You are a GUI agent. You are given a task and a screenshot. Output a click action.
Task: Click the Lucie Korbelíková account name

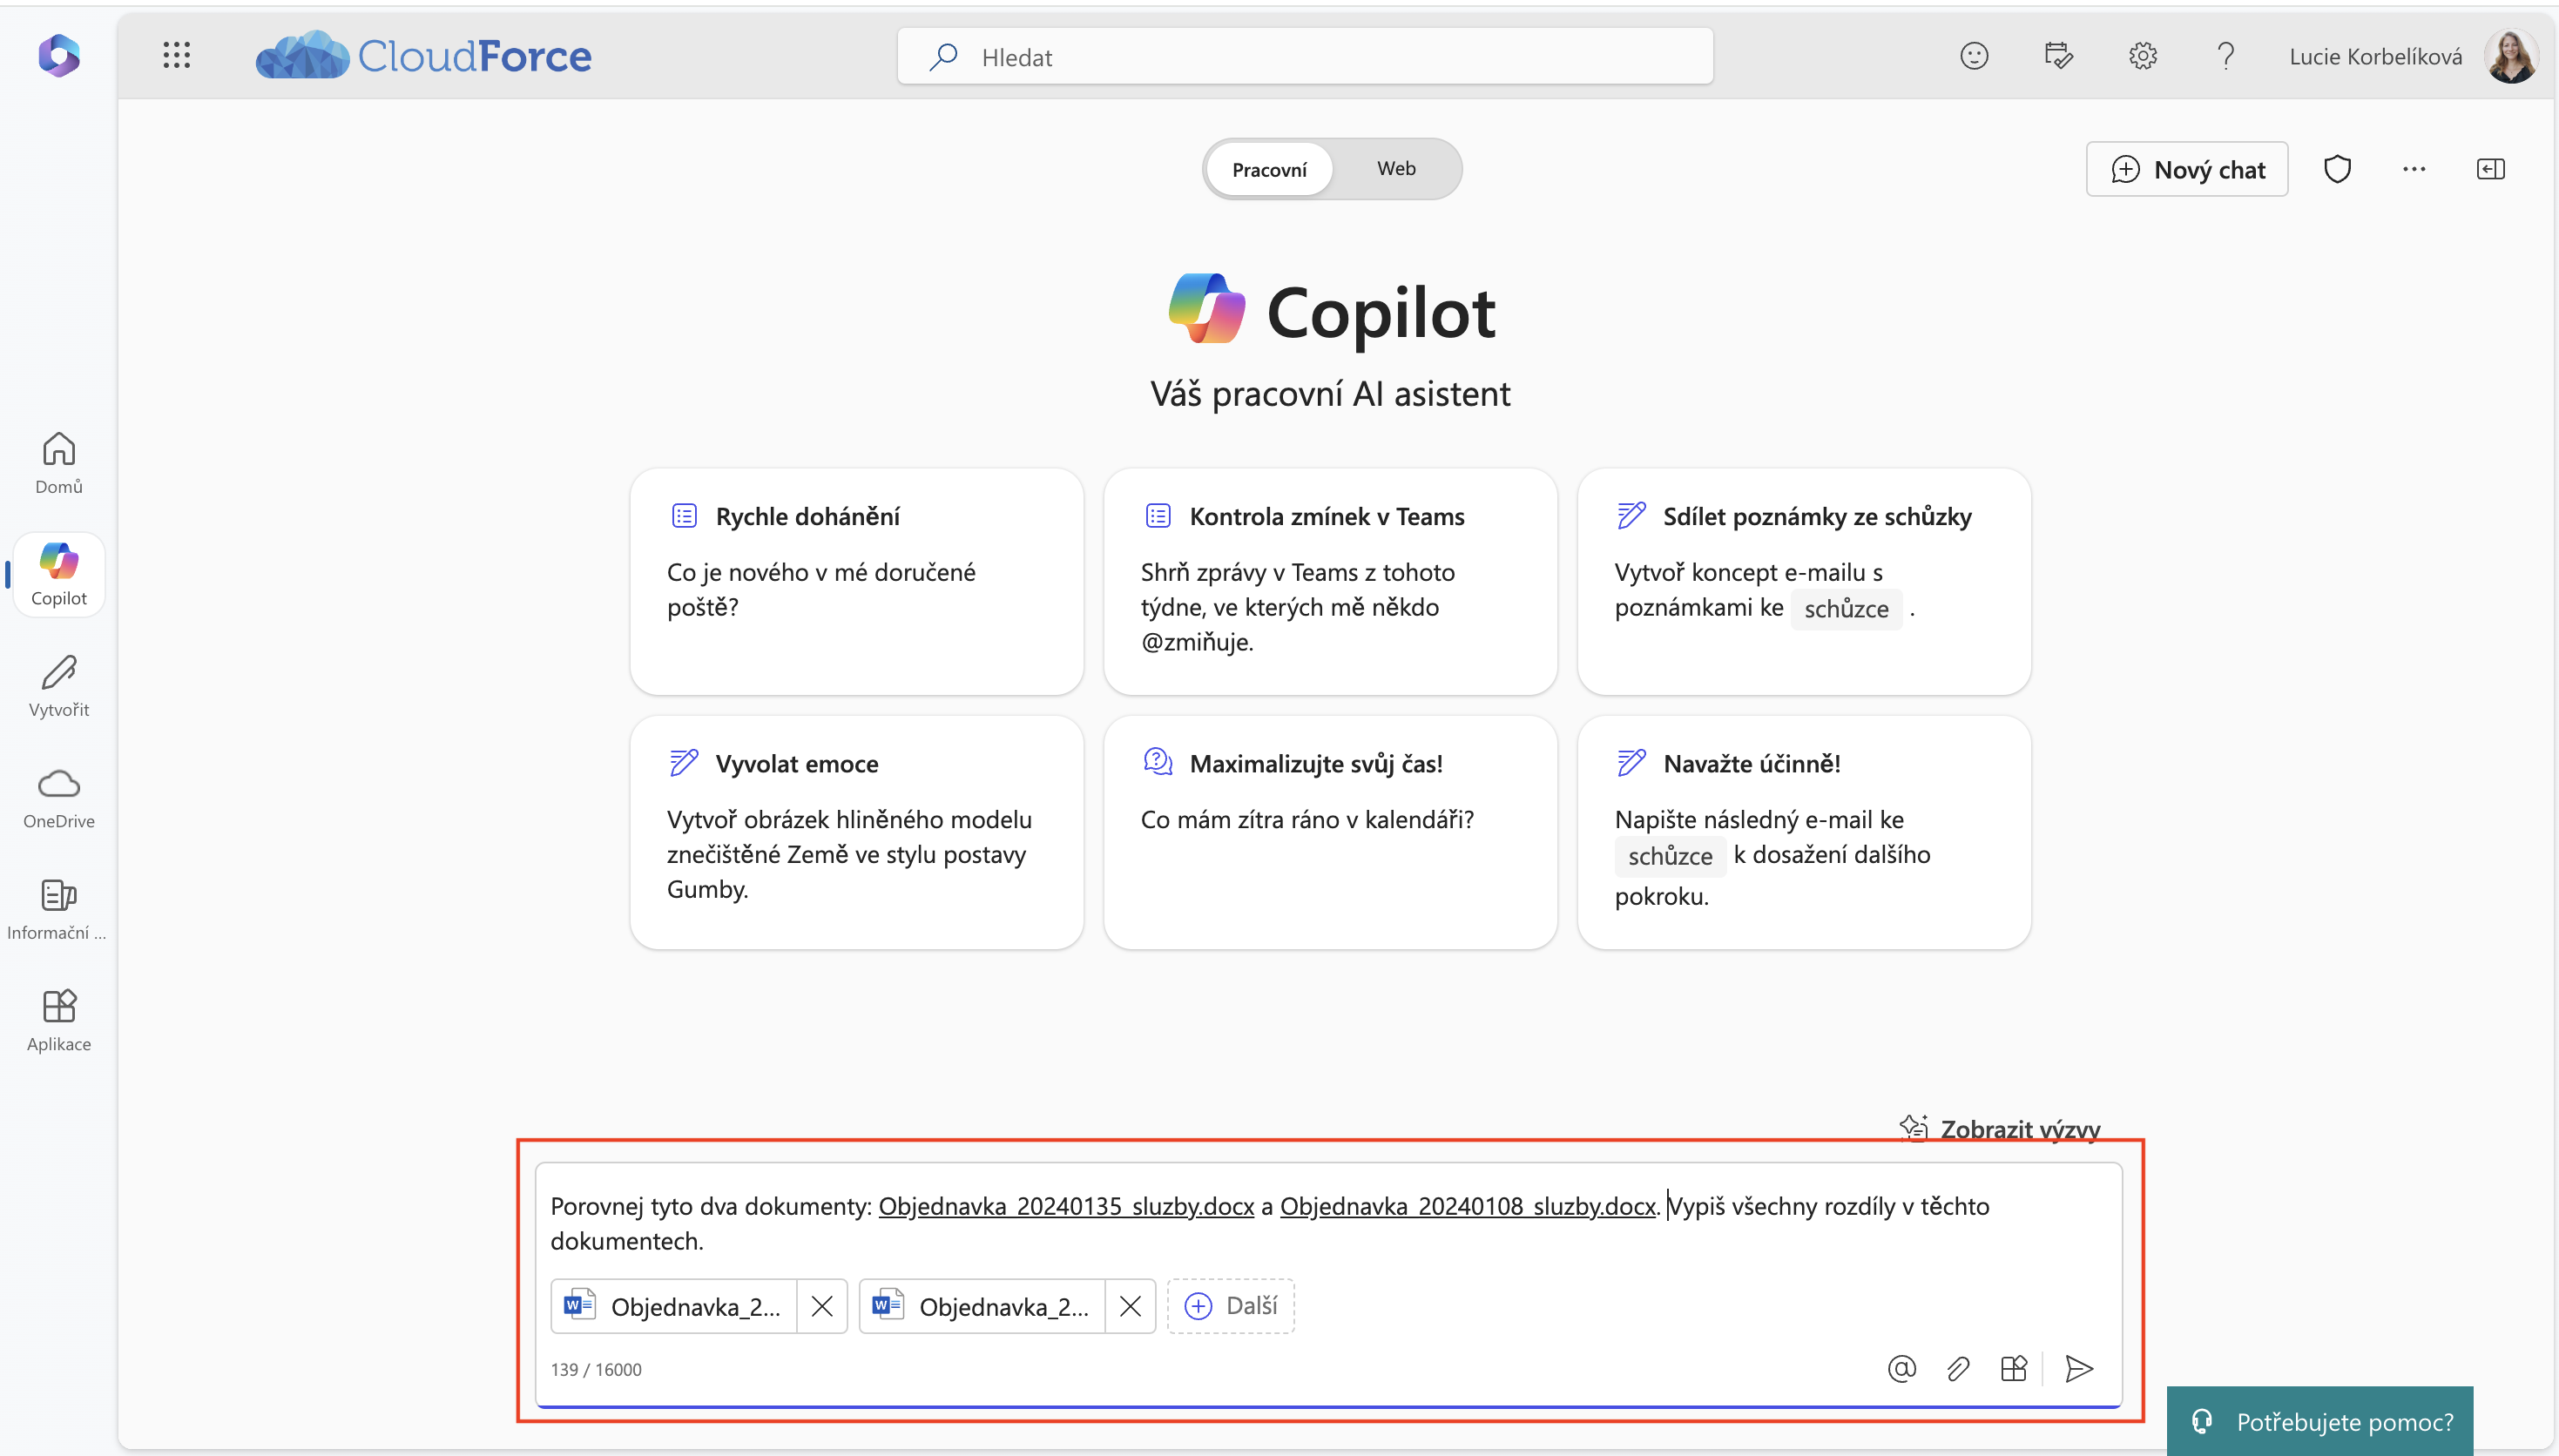click(2375, 57)
